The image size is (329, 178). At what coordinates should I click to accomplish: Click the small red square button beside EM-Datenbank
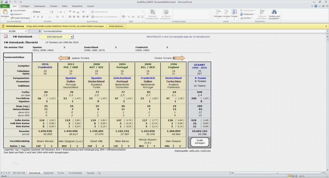[x=6, y=37]
